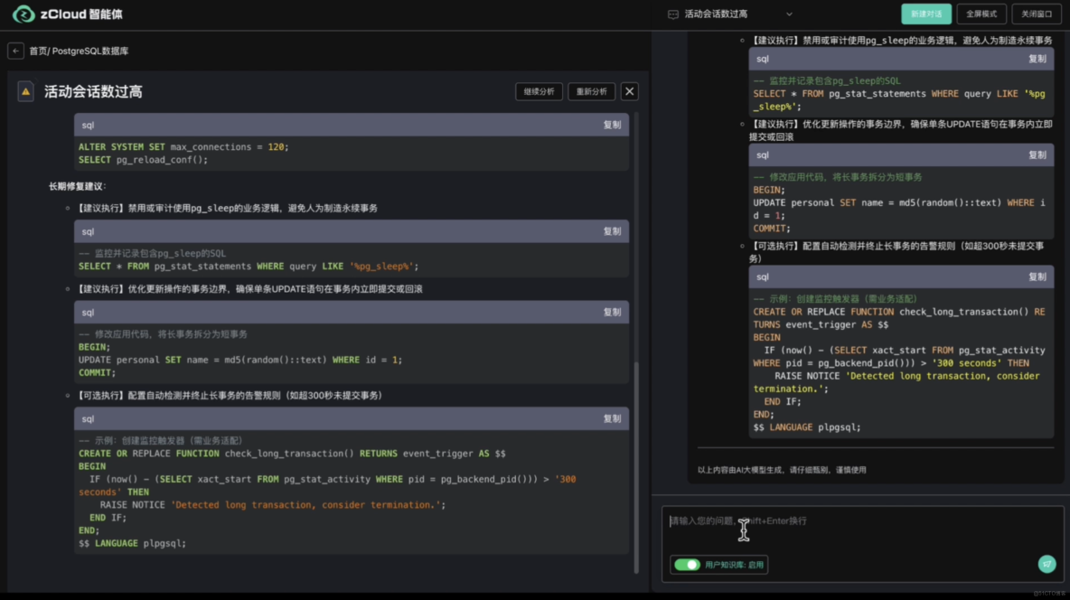The image size is (1070, 600).
Task: Click the warning triangle alert icon
Action: (x=26, y=91)
